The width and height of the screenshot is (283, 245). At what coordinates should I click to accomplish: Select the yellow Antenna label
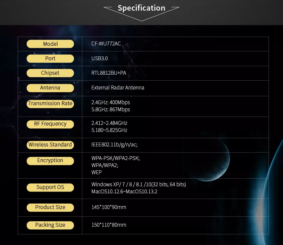point(50,88)
